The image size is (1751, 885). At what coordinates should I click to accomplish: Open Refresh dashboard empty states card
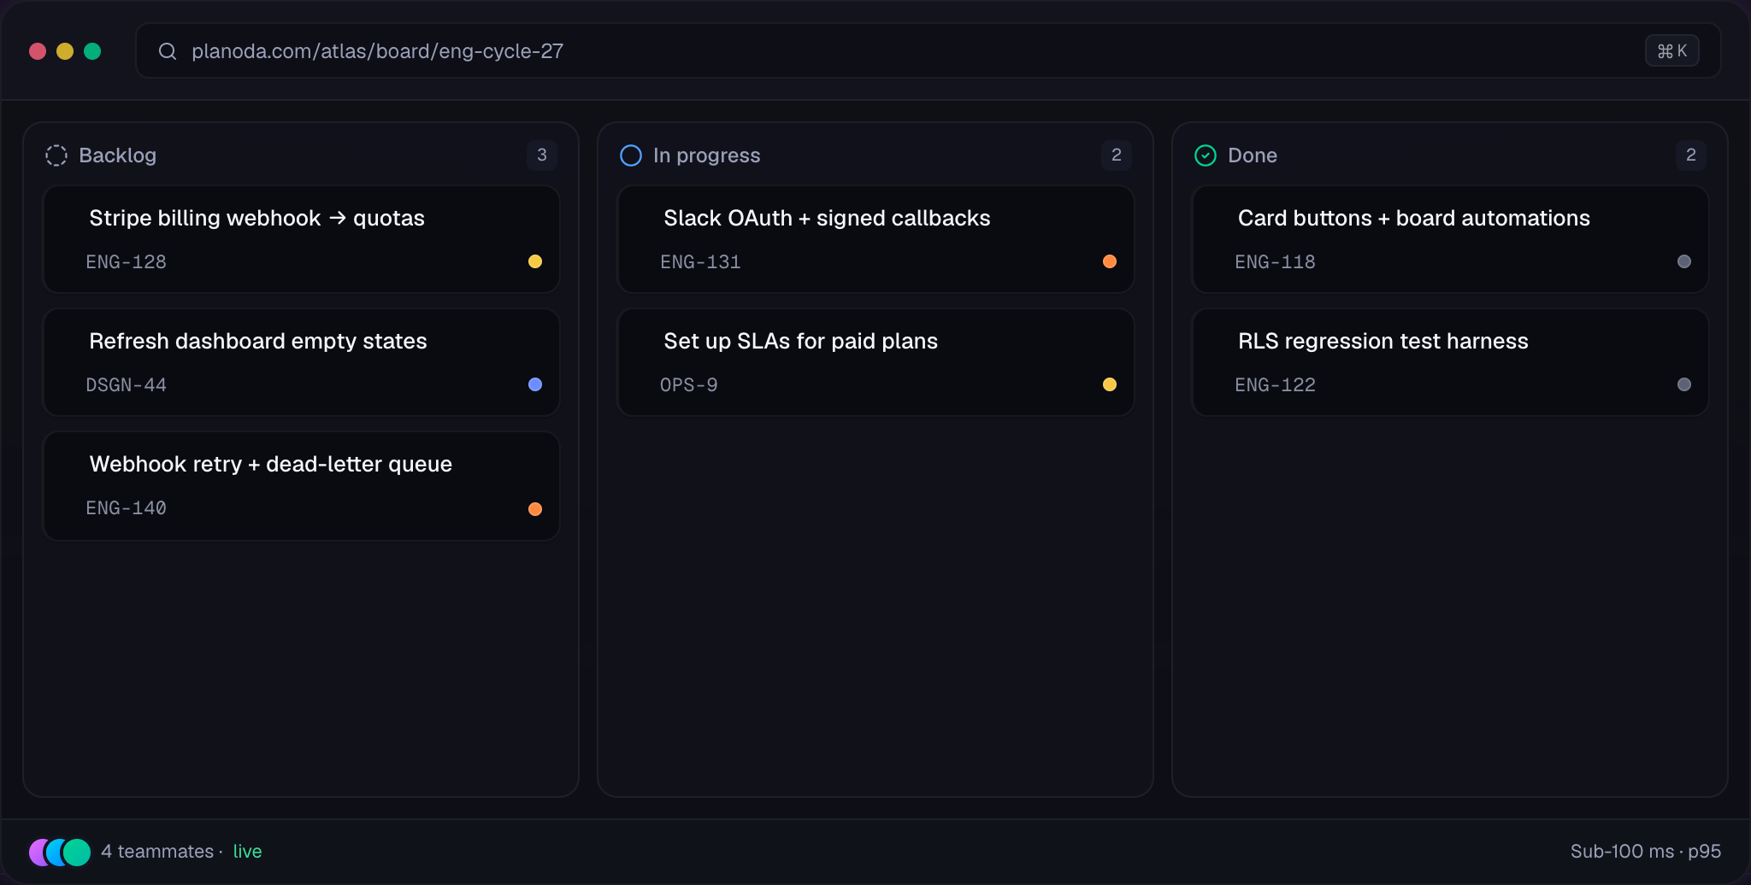(x=301, y=362)
